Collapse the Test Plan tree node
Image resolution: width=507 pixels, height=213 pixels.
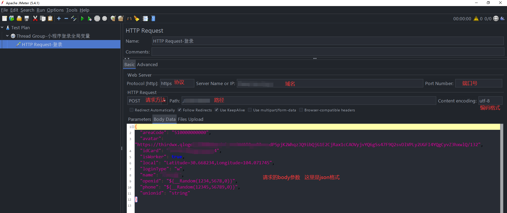2,27
